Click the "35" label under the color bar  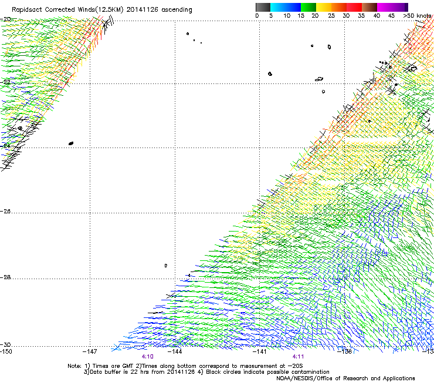pos(361,15)
